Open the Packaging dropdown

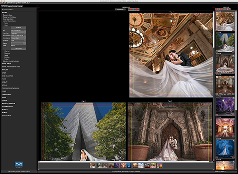point(19,40)
